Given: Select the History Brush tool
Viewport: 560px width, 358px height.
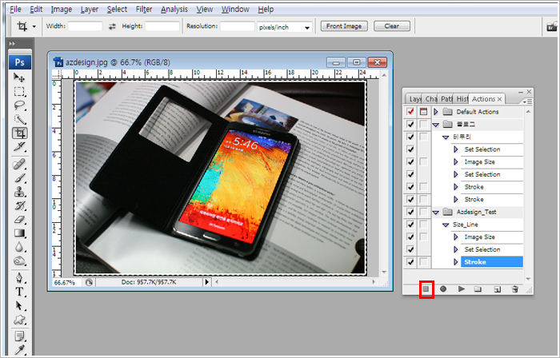Looking at the screenshot, I should (19, 205).
